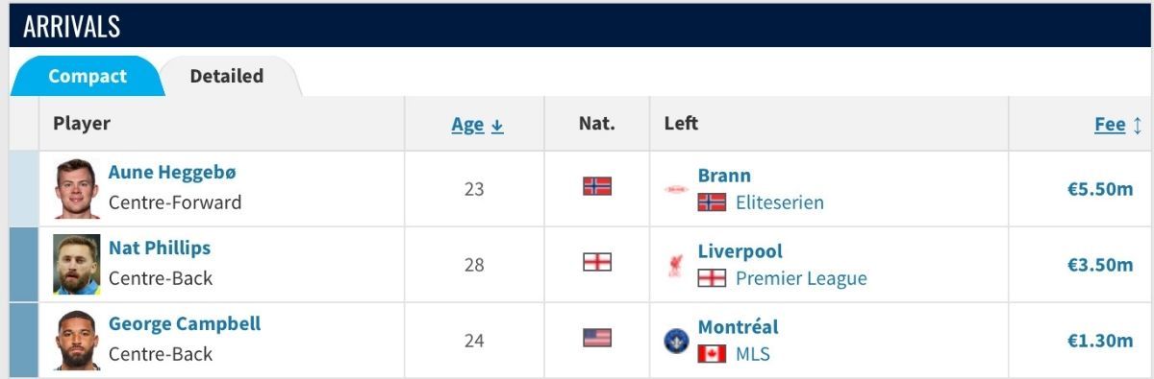Click England flag in Nat Phillips' nationality column
The image size is (1154, 379).
click(x=597, y=262)
